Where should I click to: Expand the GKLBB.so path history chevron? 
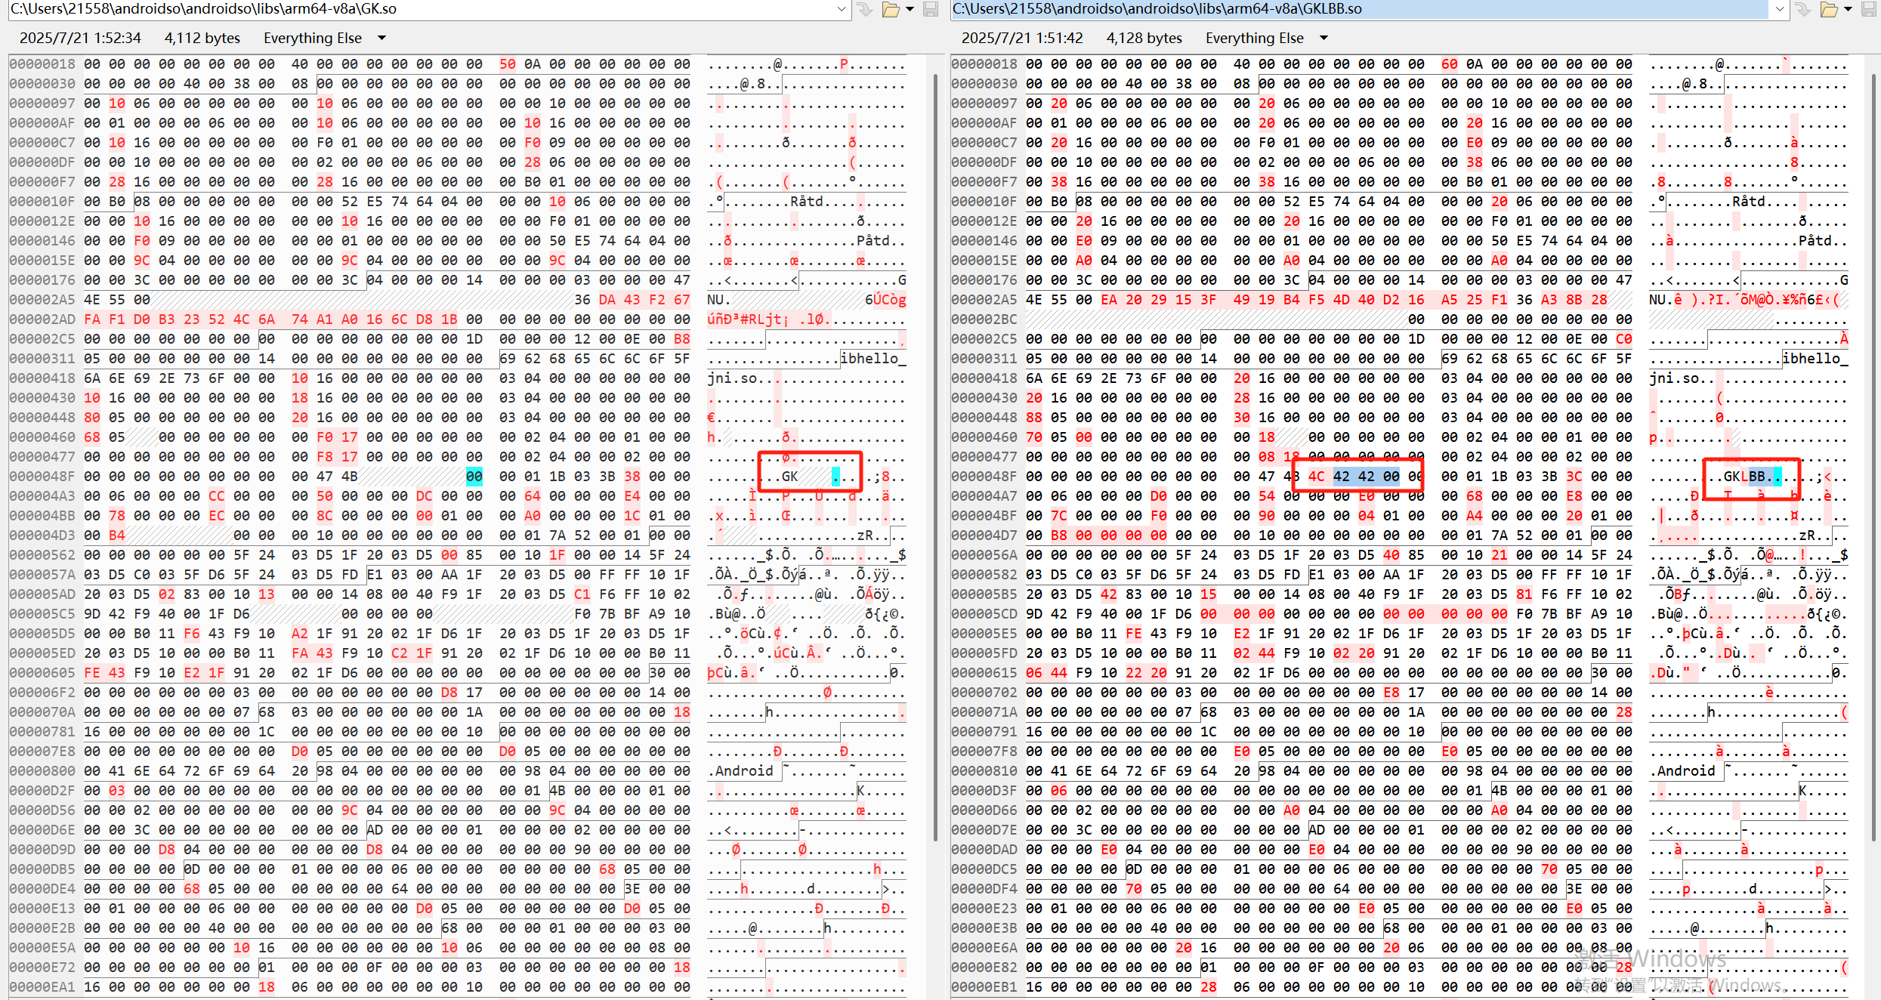(x=1780, y=9)
